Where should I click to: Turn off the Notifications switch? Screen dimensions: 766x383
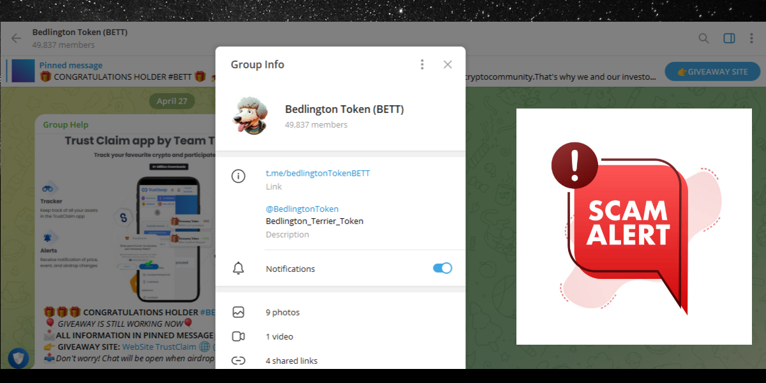[442, 268]
